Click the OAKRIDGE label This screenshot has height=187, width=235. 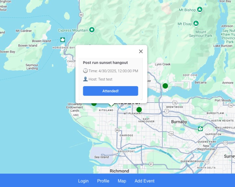[126, 135]
